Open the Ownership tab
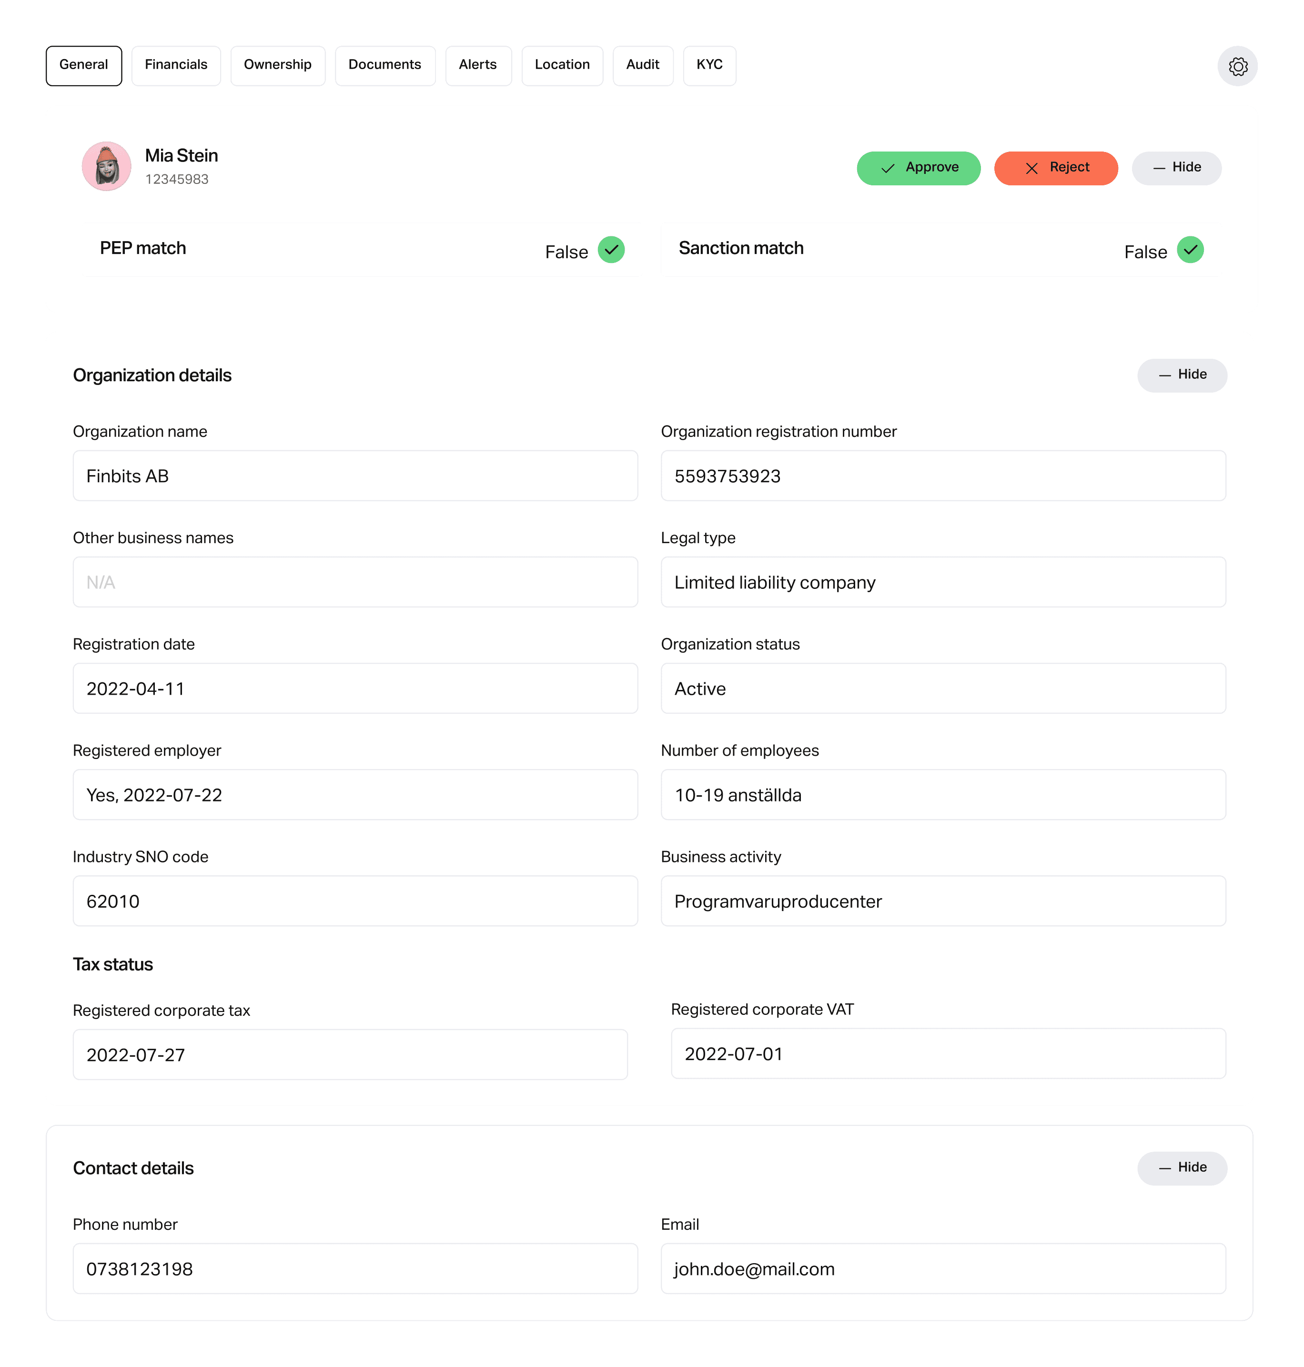1304x1367 pixels. tap(277, 65)
